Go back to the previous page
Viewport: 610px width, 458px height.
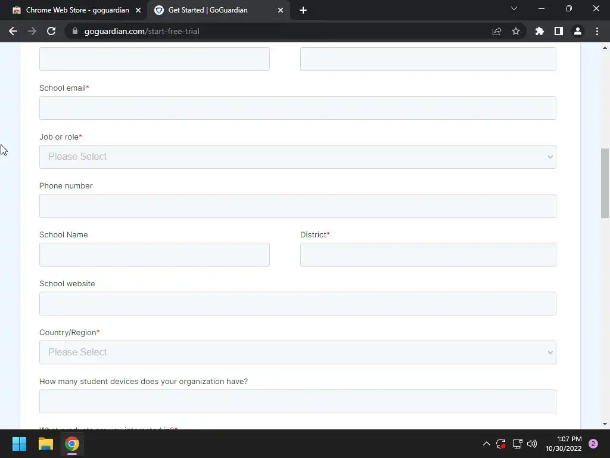click(x=13, y=31)
